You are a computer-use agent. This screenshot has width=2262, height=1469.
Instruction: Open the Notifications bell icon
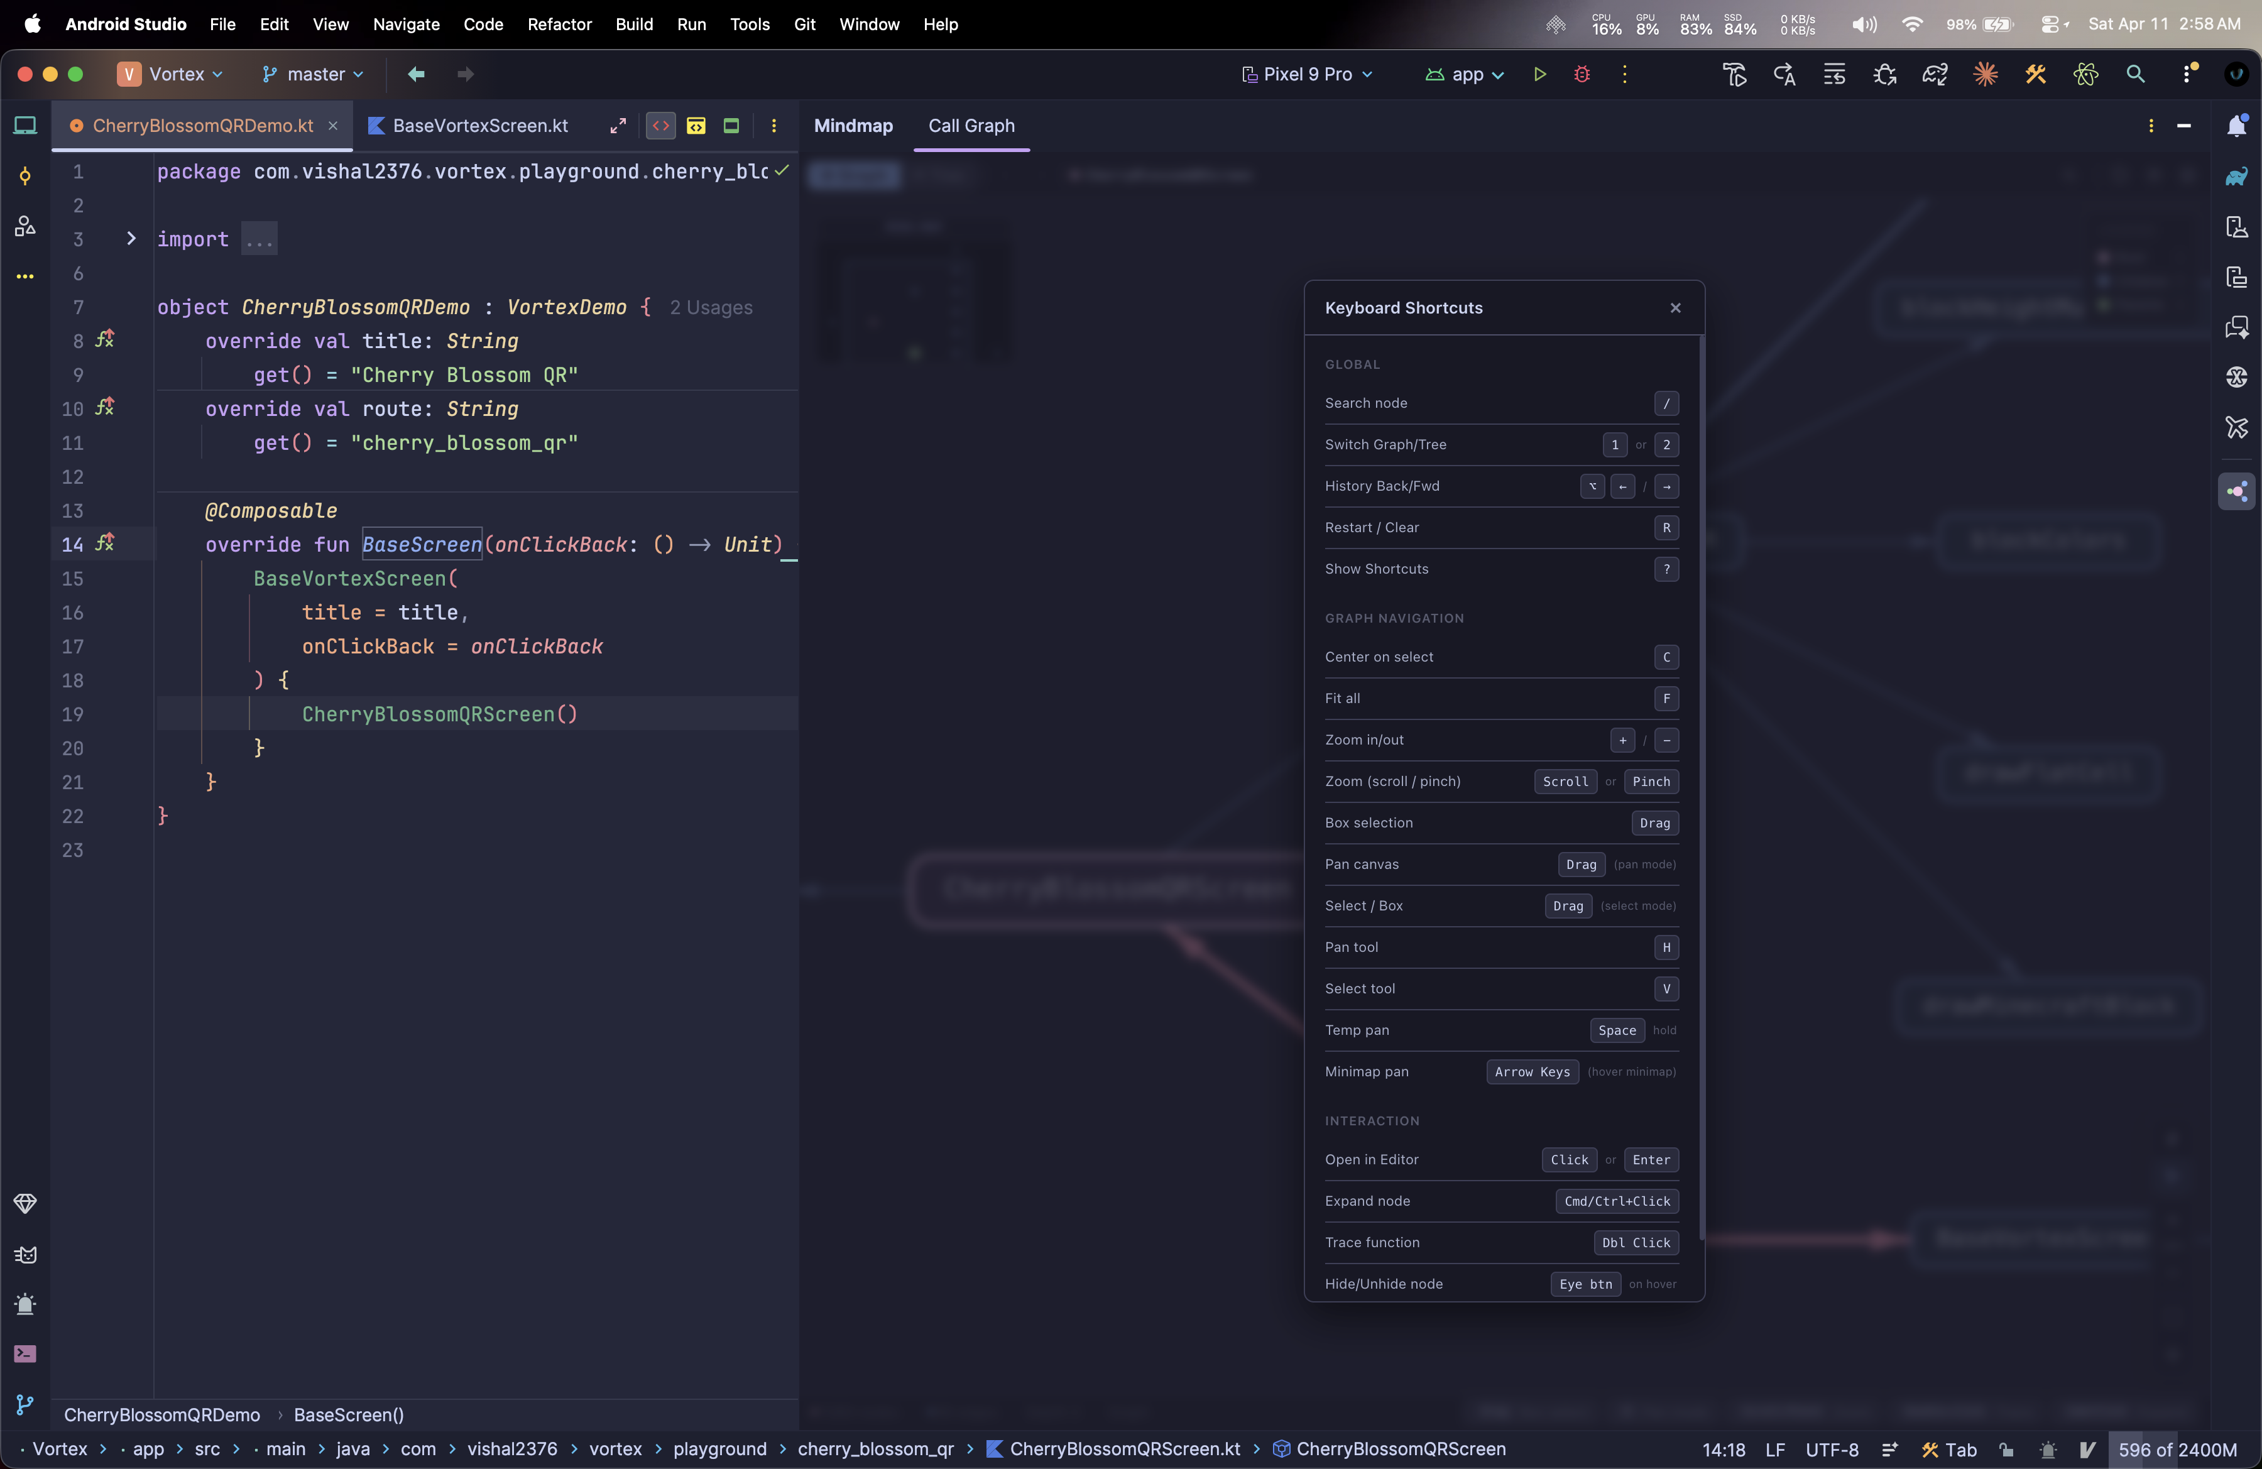[x=2236, y=126]
